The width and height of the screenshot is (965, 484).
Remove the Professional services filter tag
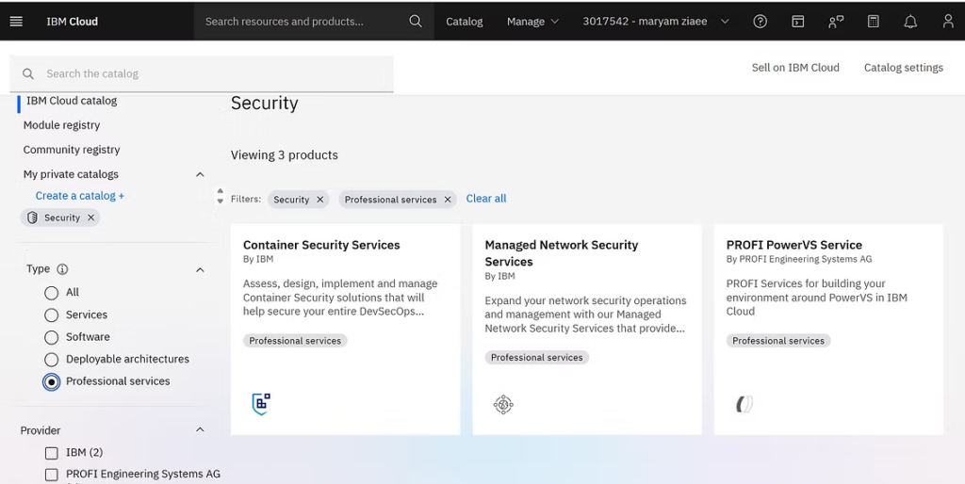point(448,200)
